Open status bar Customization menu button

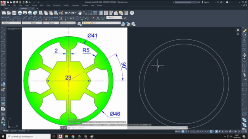click(246, 131)
